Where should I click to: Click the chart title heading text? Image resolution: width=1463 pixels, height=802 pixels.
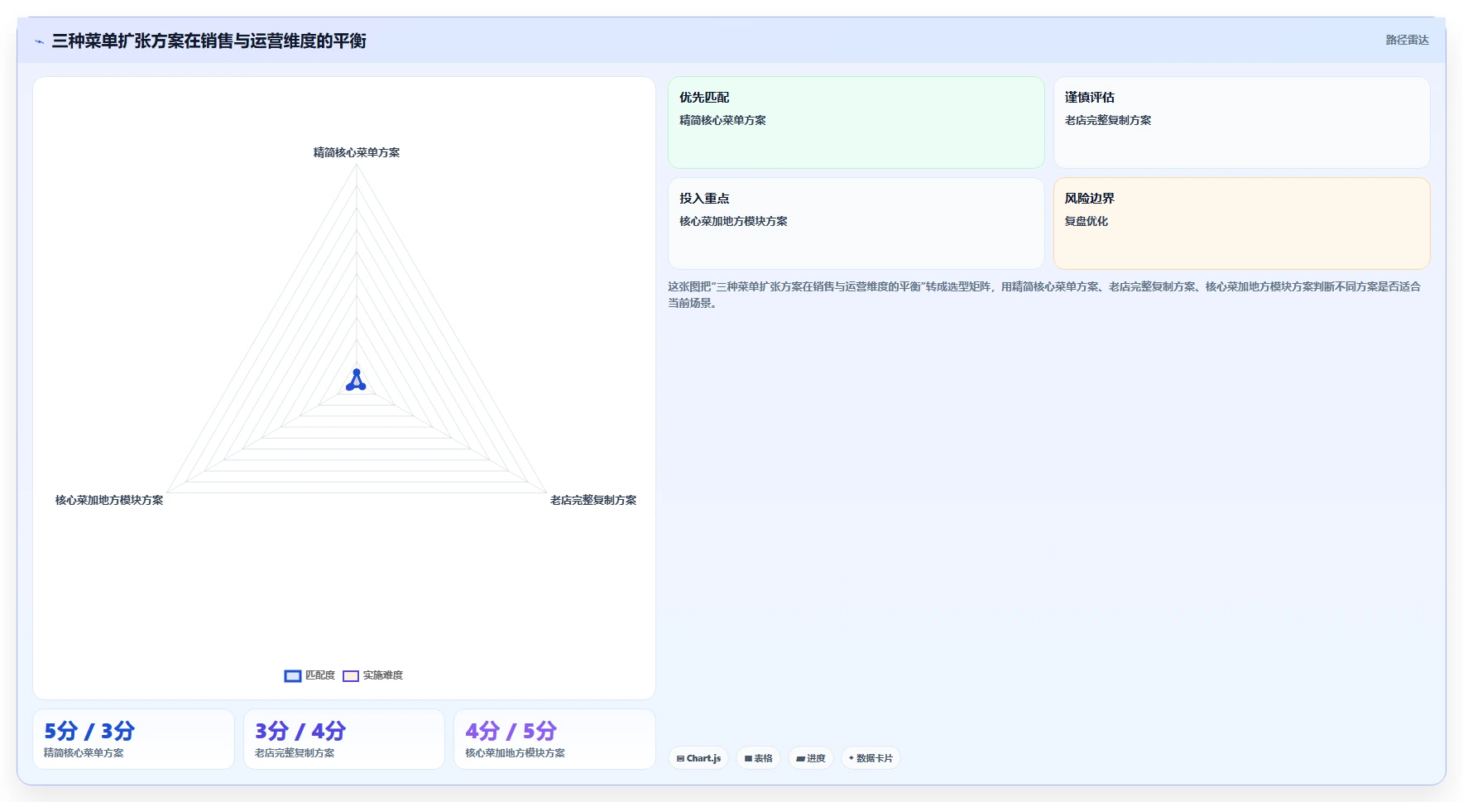tap(209, 41)
